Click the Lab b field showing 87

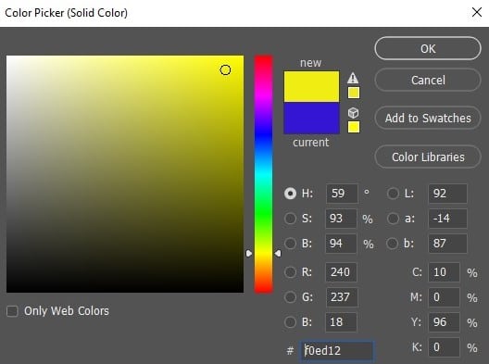[447, 244]
